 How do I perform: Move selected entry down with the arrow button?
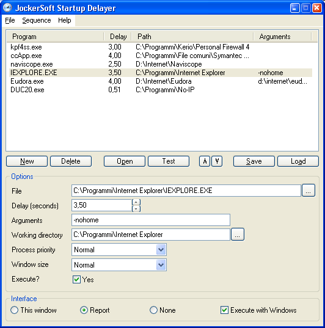217,161
